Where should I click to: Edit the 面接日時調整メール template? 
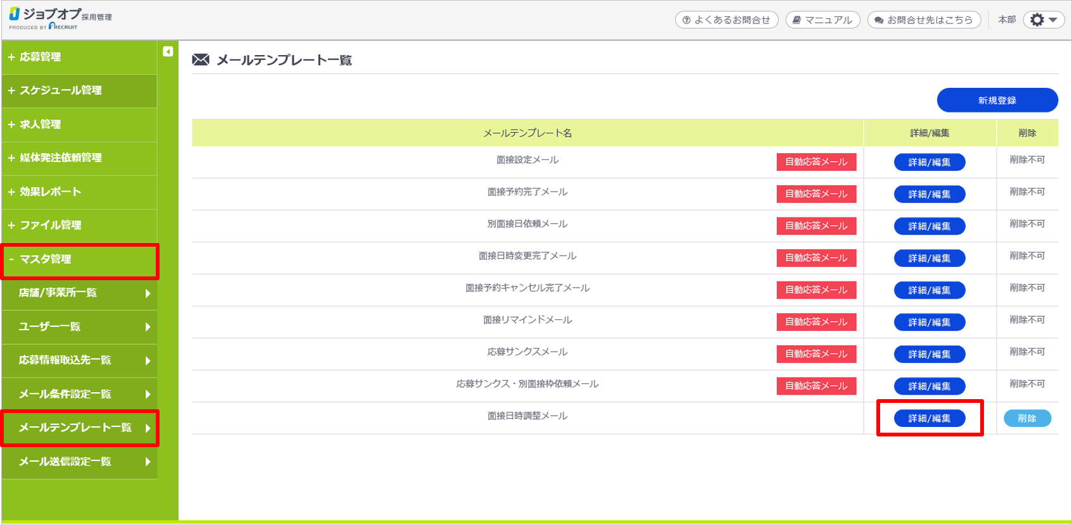929,418
